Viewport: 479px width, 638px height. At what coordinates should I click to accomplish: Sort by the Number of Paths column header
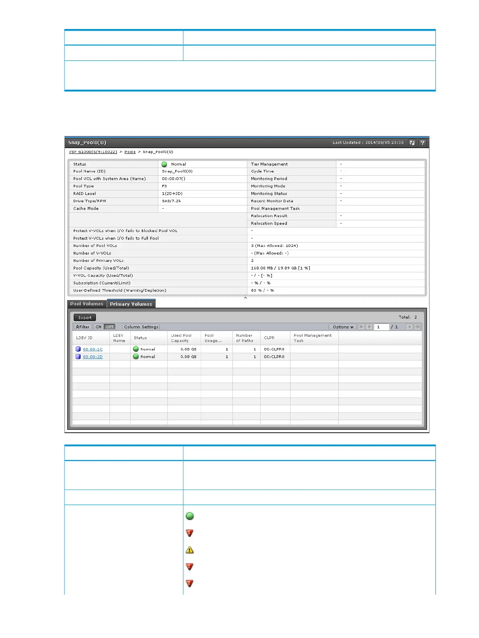coord(247,338)
